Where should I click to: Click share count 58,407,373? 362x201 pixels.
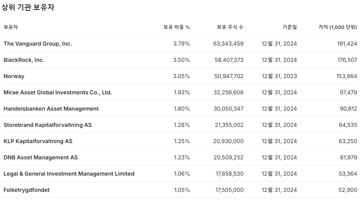pyautogui.click(x=229, y=60)
